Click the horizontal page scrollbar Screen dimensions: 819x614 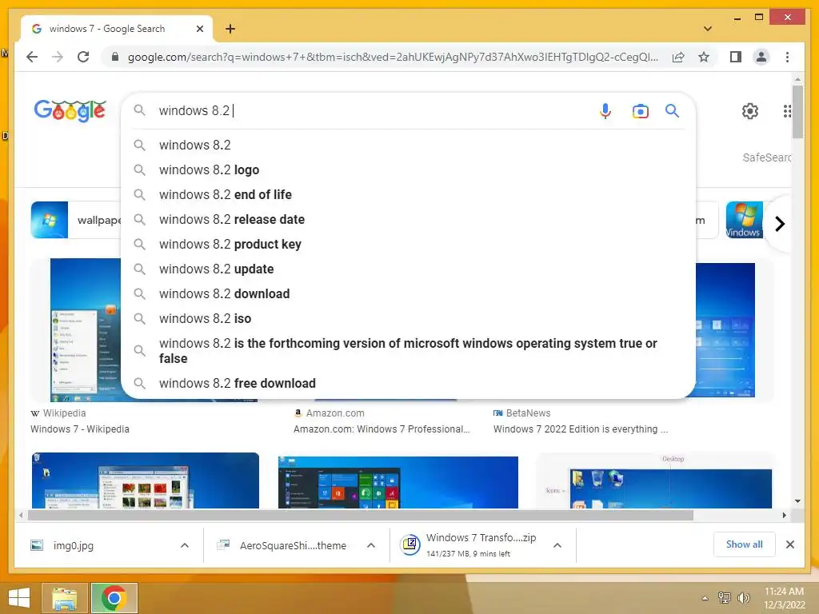pyautogui.click(x=361, y=516)
